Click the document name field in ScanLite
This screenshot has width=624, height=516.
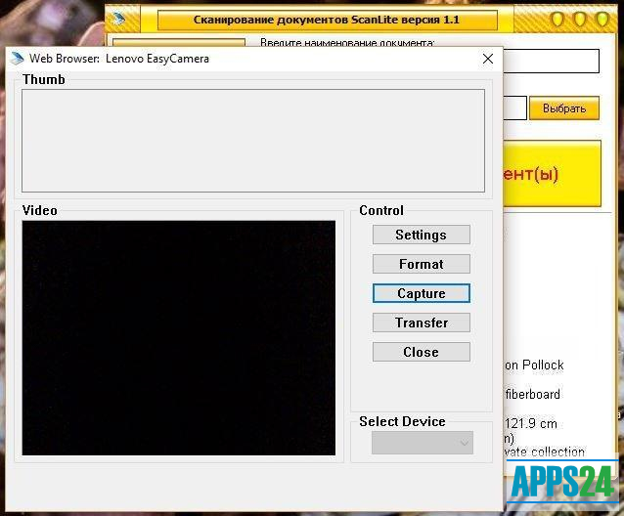point(552,61)
